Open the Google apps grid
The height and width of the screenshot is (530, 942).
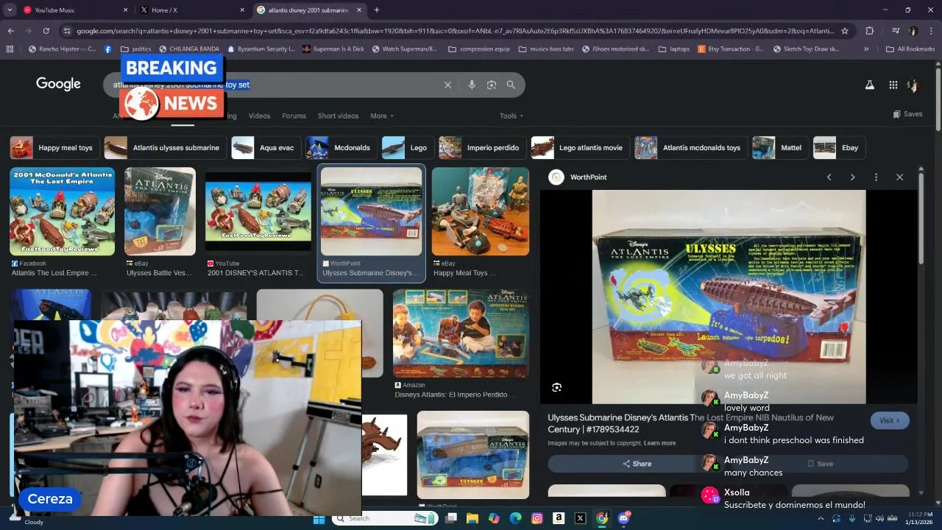pyautogui.click(x=893, y=85)
